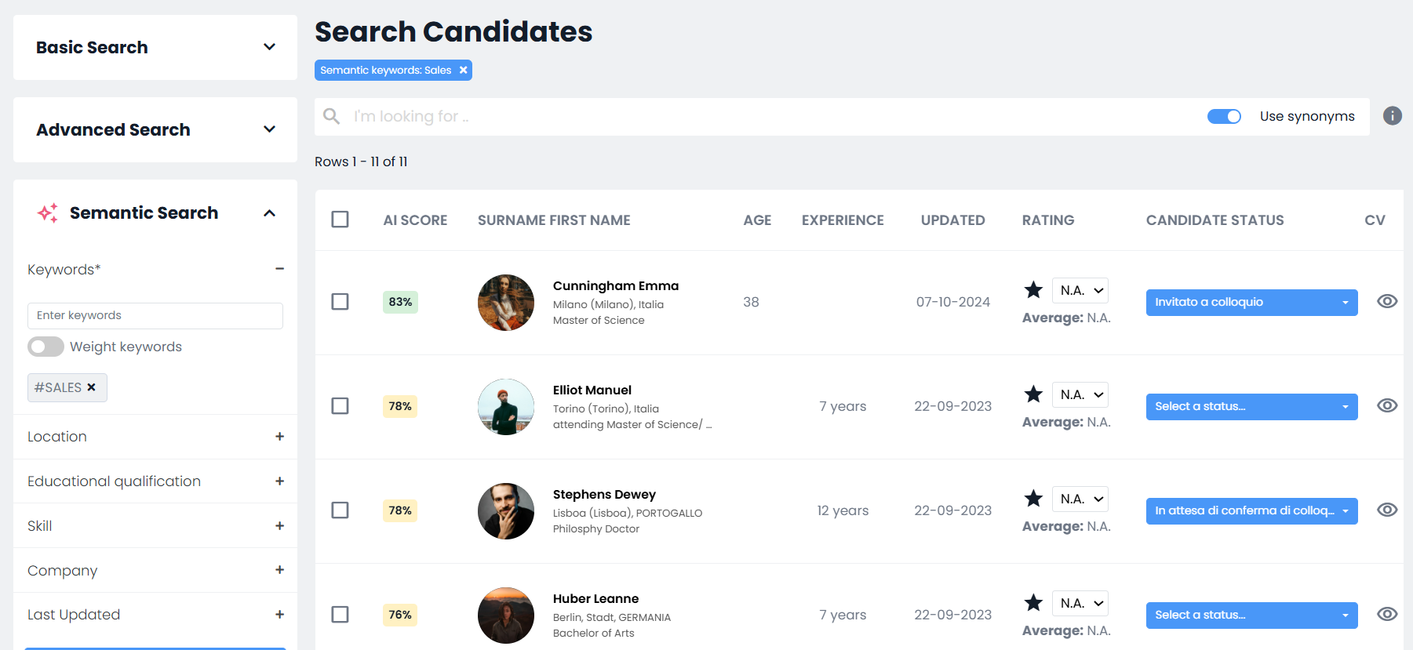Expand the Location filter section
This screenshot has height=650, width=1413.
279,437
